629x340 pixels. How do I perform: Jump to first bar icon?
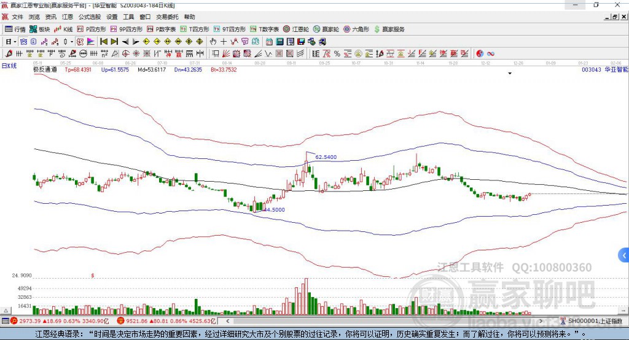pyautogui.click(x=103, y=41)
